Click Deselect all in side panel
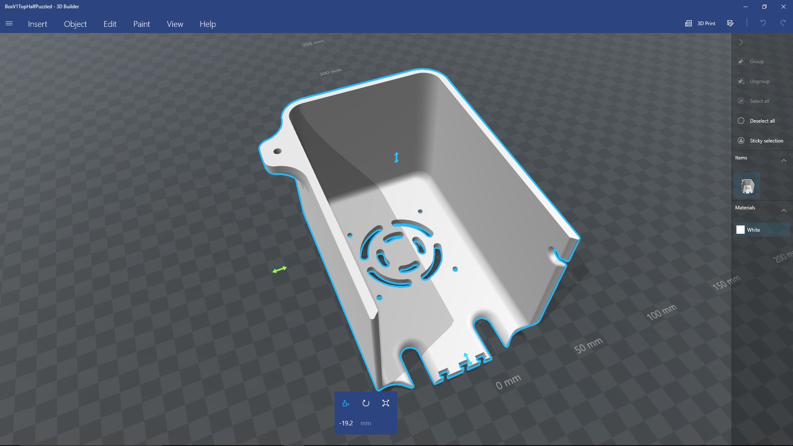Image resolution: width=793 pixels, height=446 pixels. coord(762,121)
